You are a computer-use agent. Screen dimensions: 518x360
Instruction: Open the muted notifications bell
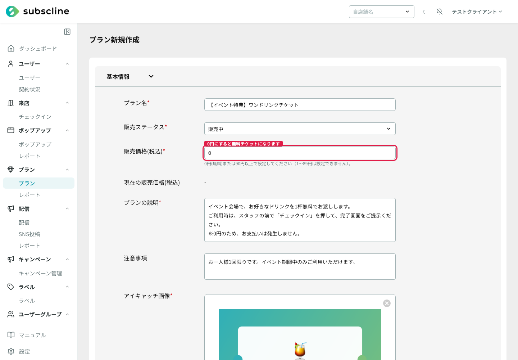440,12
